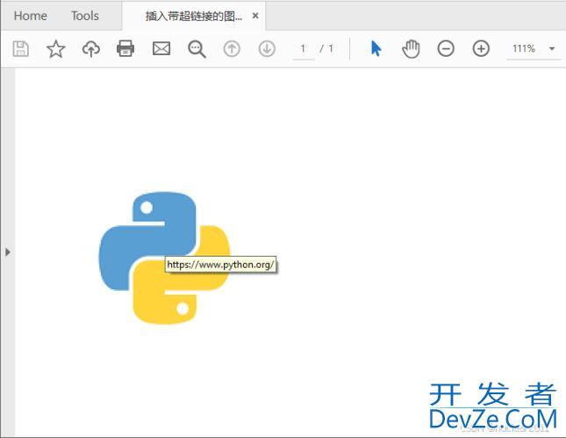Viewport: 566px width, 438px height.
Task: Switch to the Tools tab
Action: [85, 16]
